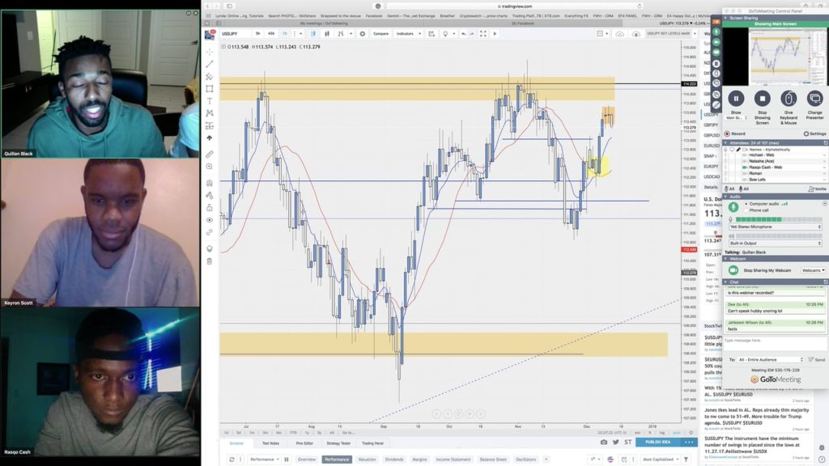Collapse the Attendees section
Viewport: 829px width, 466px height.
click(726, 142)
